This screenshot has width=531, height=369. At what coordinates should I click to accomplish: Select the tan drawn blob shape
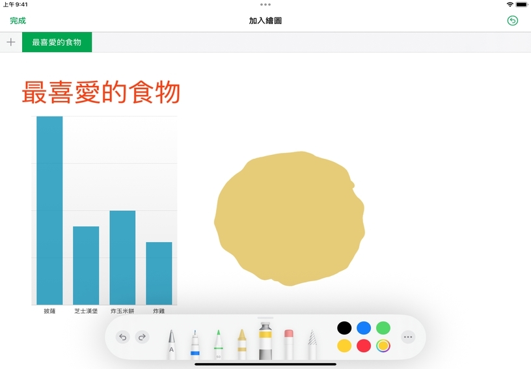click(x=290, y=219)
